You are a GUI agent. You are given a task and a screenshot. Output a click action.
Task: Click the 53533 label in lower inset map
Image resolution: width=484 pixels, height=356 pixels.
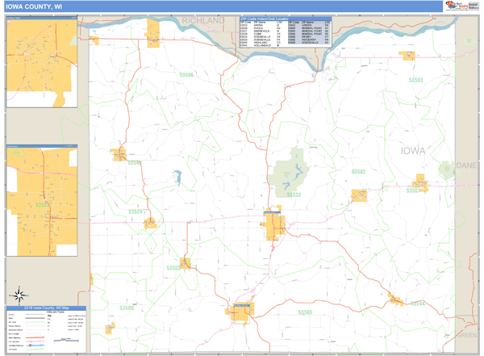pyautogui.click(x=42, y=205)
